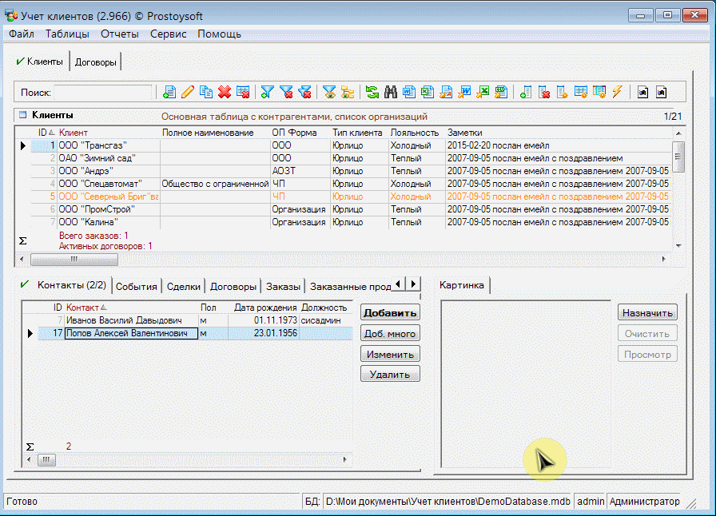The width and height of the screenshot is (716, 516).
Task: Click the red X delete record icon
Action: pyautogui.click(x=225, y=92)
